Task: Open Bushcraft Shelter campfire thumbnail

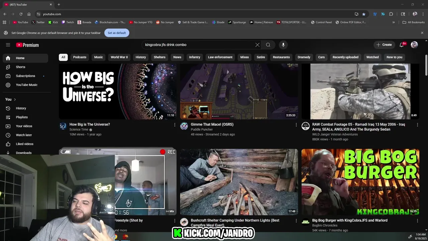Action: [x=239, y=182]
